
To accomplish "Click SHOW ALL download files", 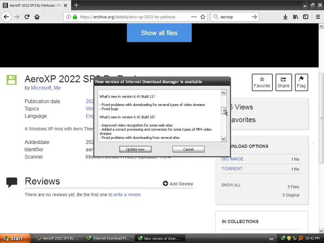I will (231, 185).
